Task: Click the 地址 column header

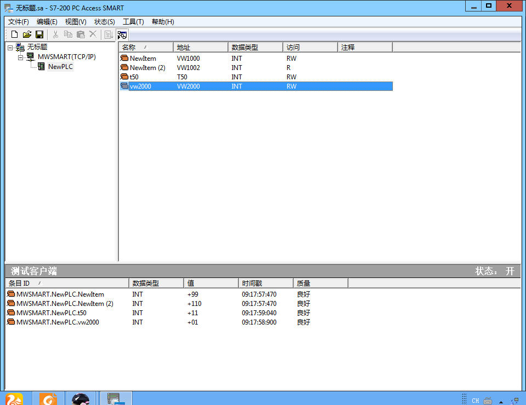Action: coord(200,48)
